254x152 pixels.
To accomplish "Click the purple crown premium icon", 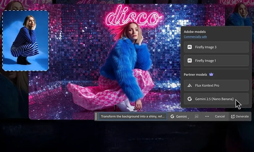I will (x=211, y=74).
